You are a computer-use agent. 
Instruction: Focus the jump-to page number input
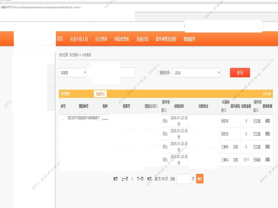(x=183, y=179)
